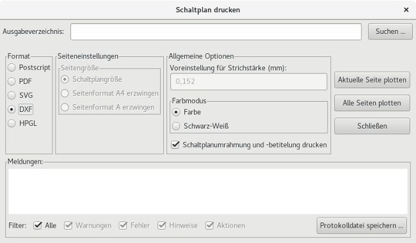This screenshot has height=243, width=416.
Task: Click inside the Meldungen message area
Action: click(208, 191)
